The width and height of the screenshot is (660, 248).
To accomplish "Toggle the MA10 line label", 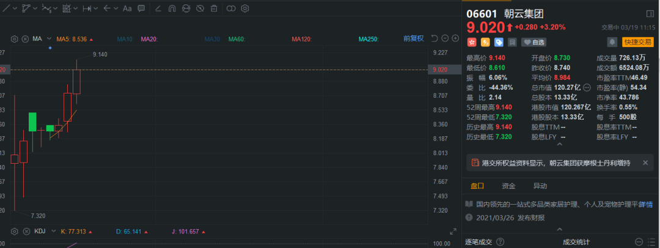I will pyautogui.click(x=125, y=39).
